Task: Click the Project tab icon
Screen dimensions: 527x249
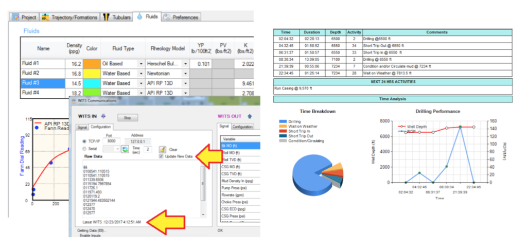Action: (x=16, y=17)
